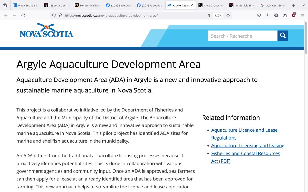The height and width of the screenshot is (192, 308).
Task: Switch to the John George X tab
Action: click(x=57, y=5)
